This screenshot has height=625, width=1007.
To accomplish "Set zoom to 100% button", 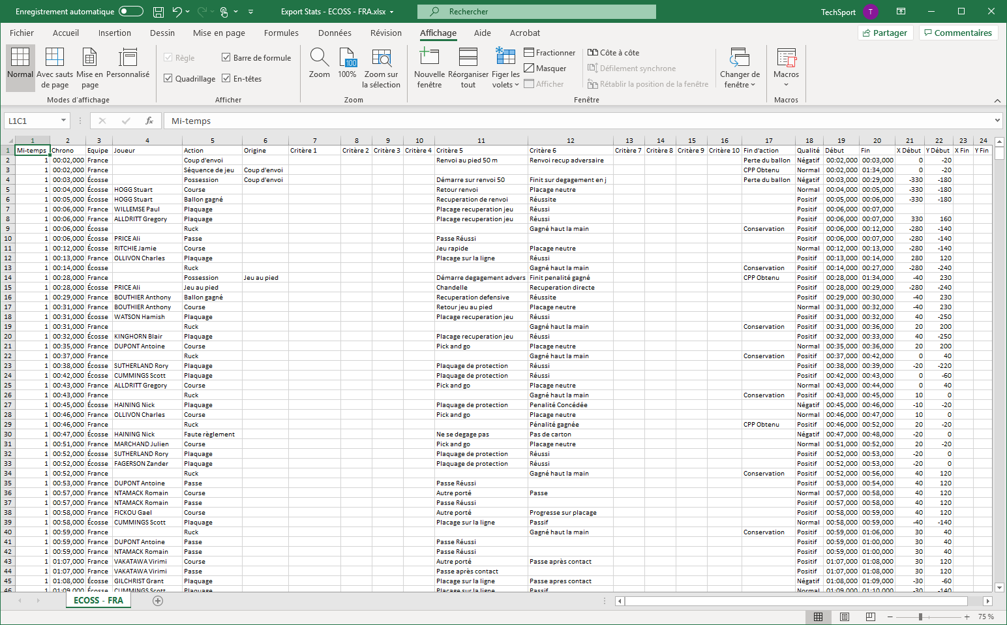I will [348, 64].
